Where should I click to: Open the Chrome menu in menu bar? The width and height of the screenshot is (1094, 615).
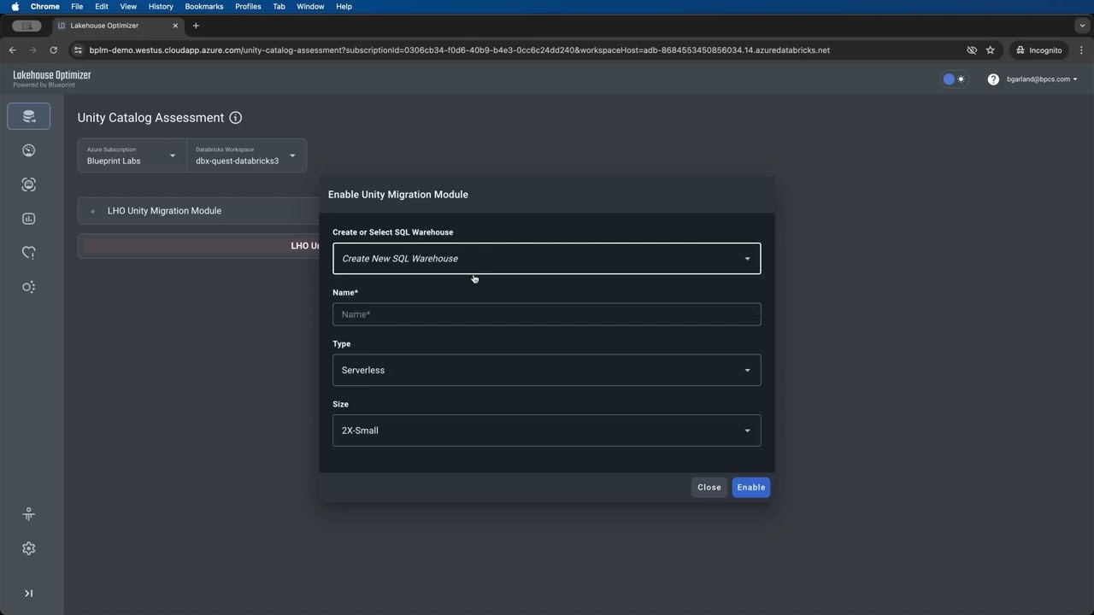(45, 7)
